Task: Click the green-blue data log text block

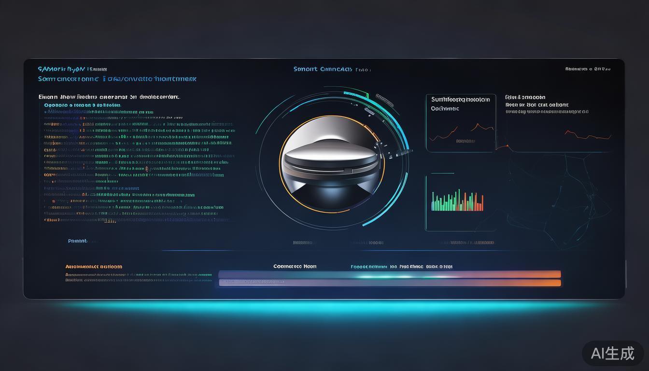Action: point(138,164)
